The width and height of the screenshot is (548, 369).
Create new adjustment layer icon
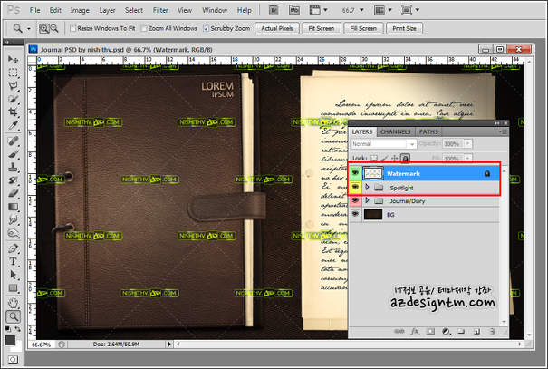446,331
